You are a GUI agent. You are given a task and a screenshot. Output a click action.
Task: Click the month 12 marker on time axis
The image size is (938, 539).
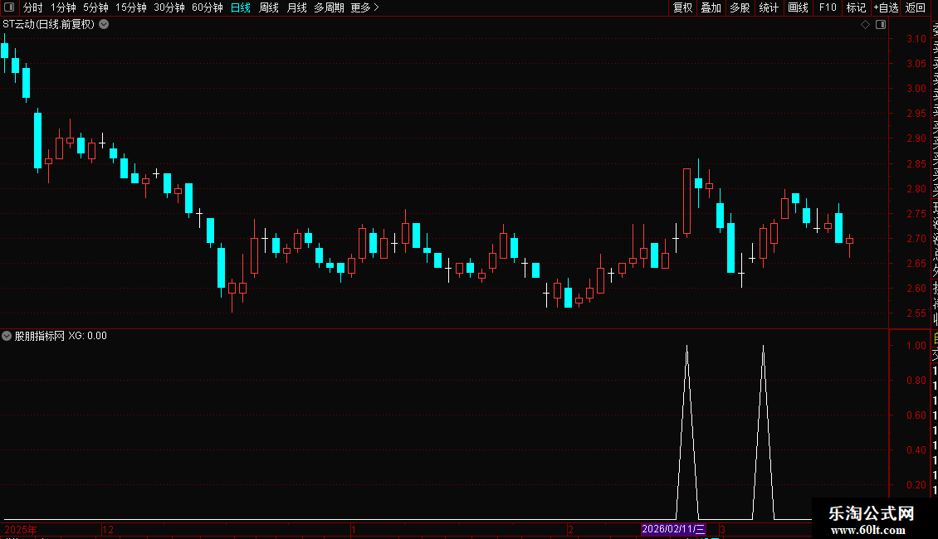click(108, 529)
